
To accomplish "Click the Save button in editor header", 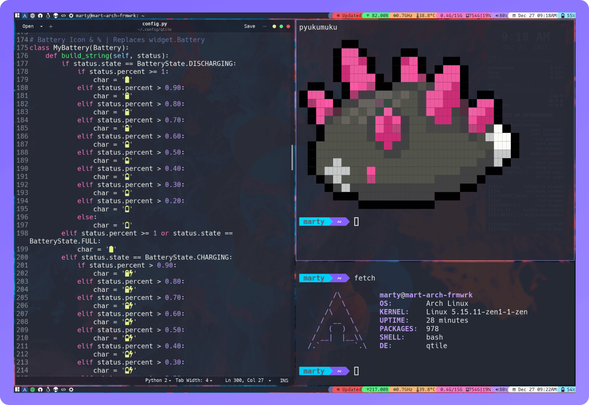I will pos(249,26).
